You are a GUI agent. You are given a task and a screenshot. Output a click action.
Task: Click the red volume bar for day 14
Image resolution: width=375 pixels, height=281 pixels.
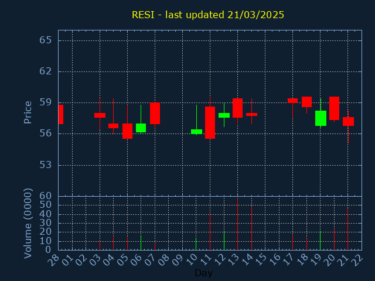pyautogui.click(x=251, y=228)
